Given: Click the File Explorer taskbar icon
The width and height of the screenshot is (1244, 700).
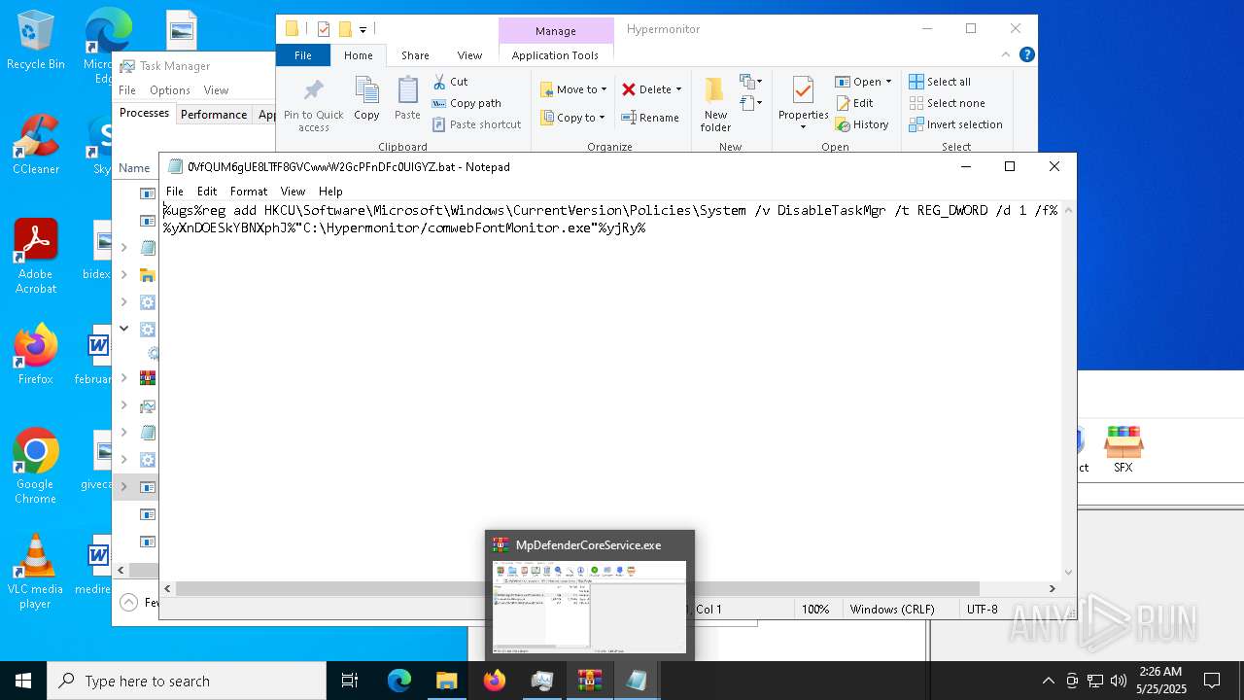Looking at the screenshot, I should (446, 681).
